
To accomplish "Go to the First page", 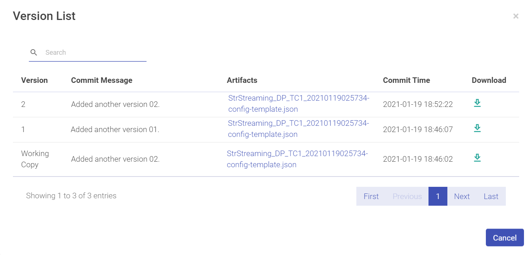I will (x=371, y=196).
